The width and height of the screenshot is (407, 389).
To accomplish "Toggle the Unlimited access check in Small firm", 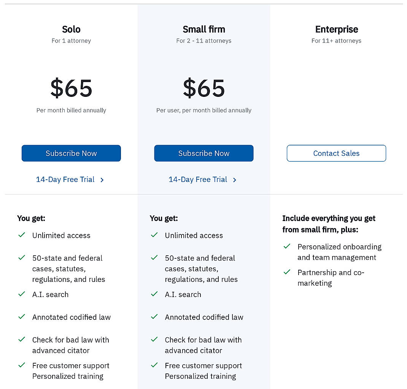I will pos(154,235).
